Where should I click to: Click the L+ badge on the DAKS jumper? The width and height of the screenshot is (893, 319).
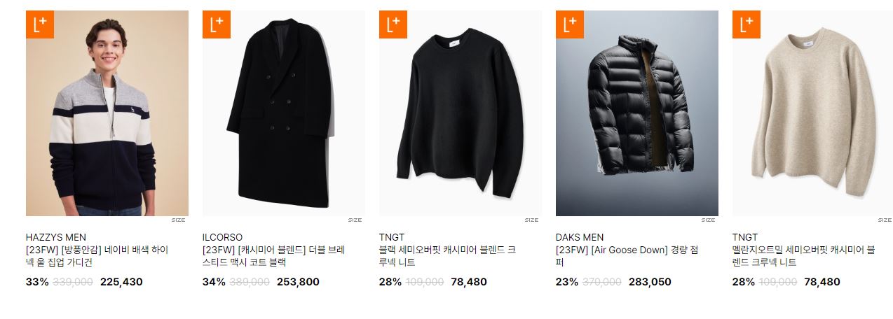tap(570, 24)
